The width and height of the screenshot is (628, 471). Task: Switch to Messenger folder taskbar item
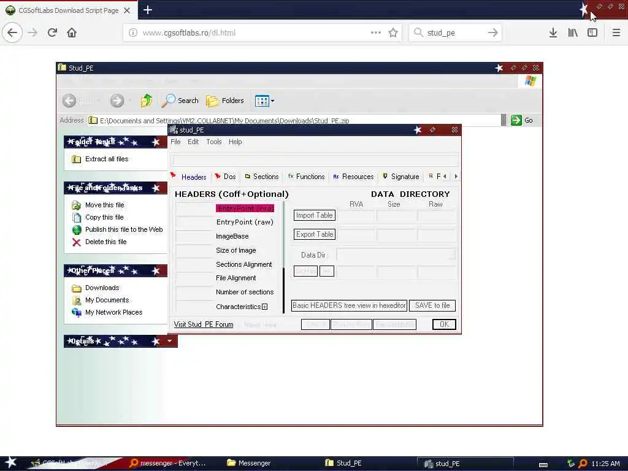249,463
